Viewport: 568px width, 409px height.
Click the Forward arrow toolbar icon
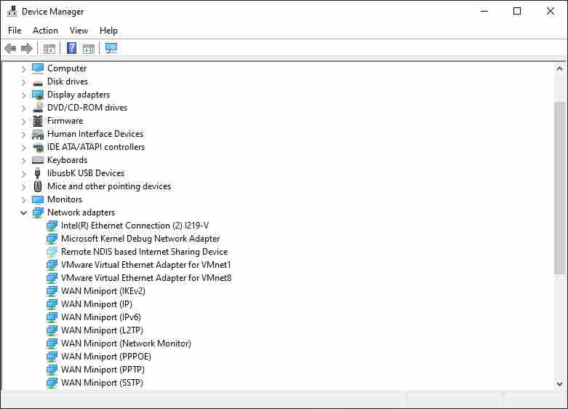[27, 48]
